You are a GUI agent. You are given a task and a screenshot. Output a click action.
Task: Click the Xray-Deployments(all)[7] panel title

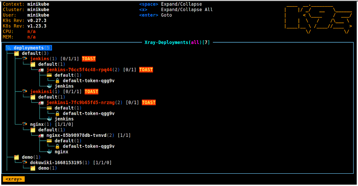177,42
